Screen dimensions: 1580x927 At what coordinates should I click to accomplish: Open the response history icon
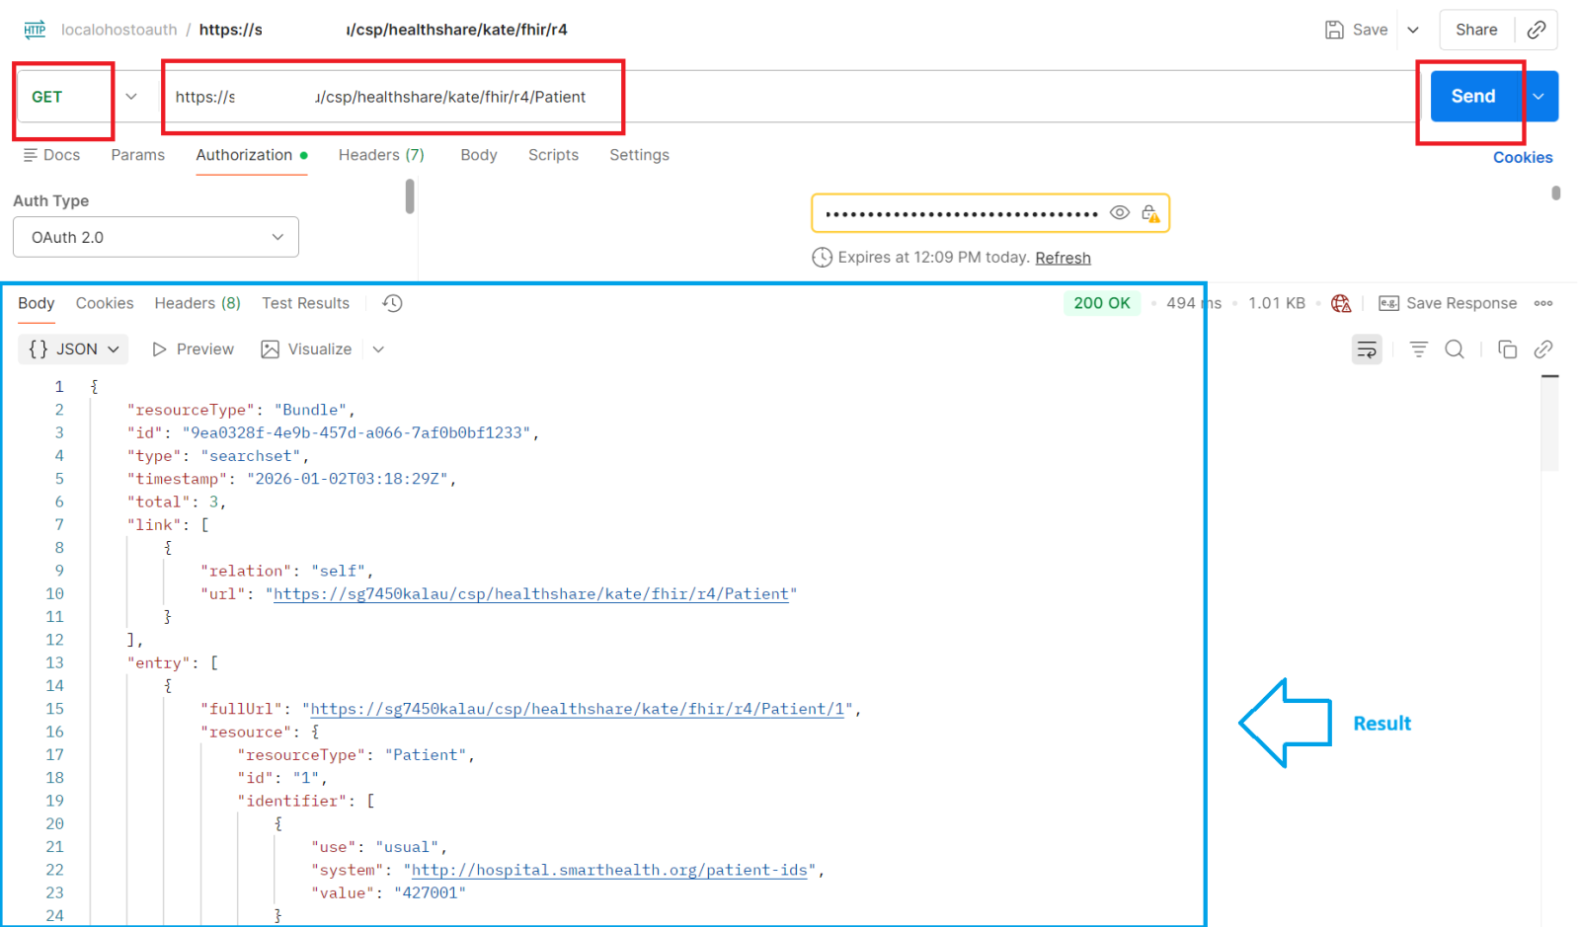click(392, 303)
